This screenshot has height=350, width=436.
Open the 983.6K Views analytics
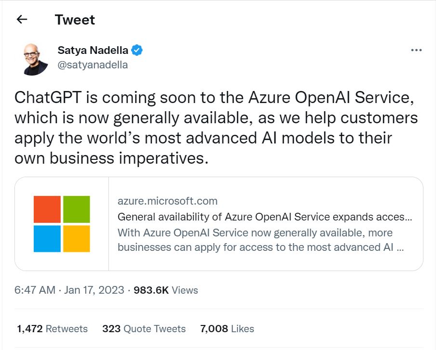click(166, 290)
